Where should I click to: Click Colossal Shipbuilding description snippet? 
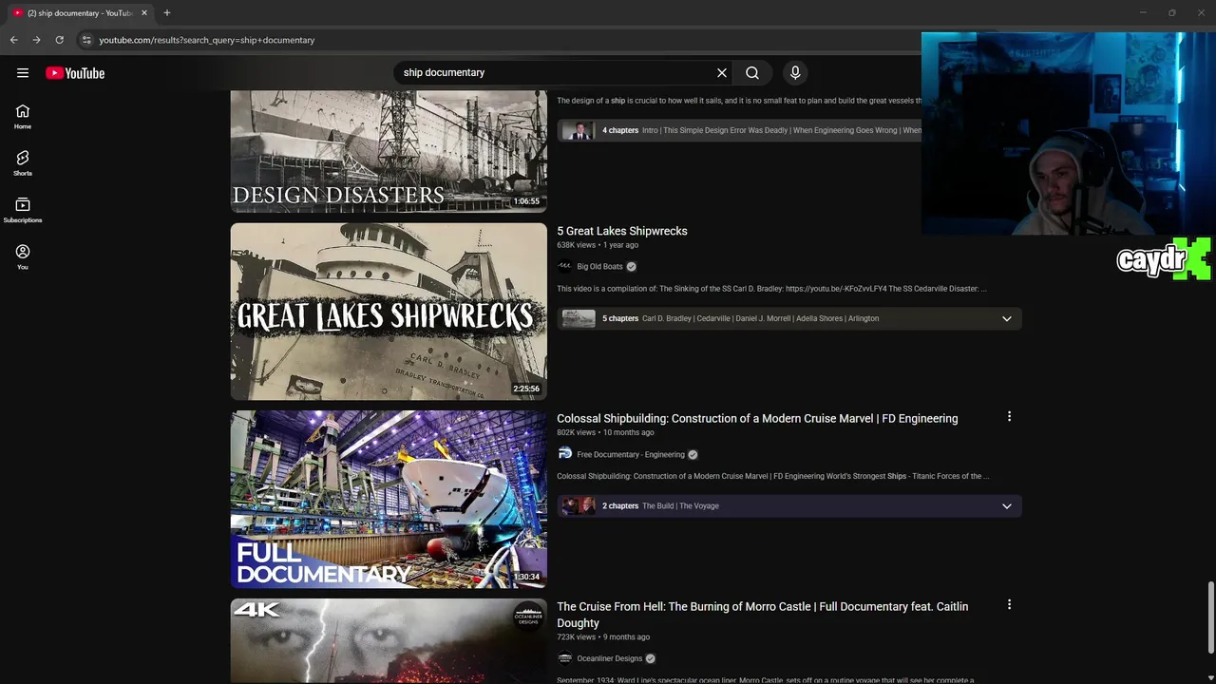(772, 476)
